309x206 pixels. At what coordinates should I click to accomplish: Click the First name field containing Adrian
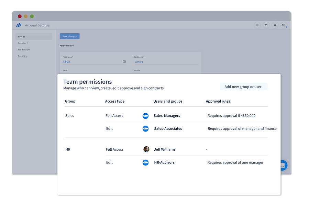[95, 62]
